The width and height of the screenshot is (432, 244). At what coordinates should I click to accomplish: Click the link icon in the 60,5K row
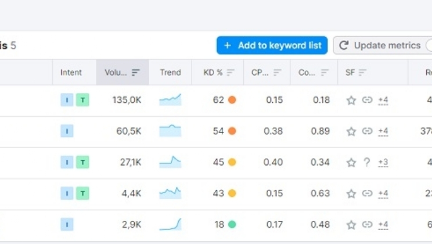click(367, 131)
